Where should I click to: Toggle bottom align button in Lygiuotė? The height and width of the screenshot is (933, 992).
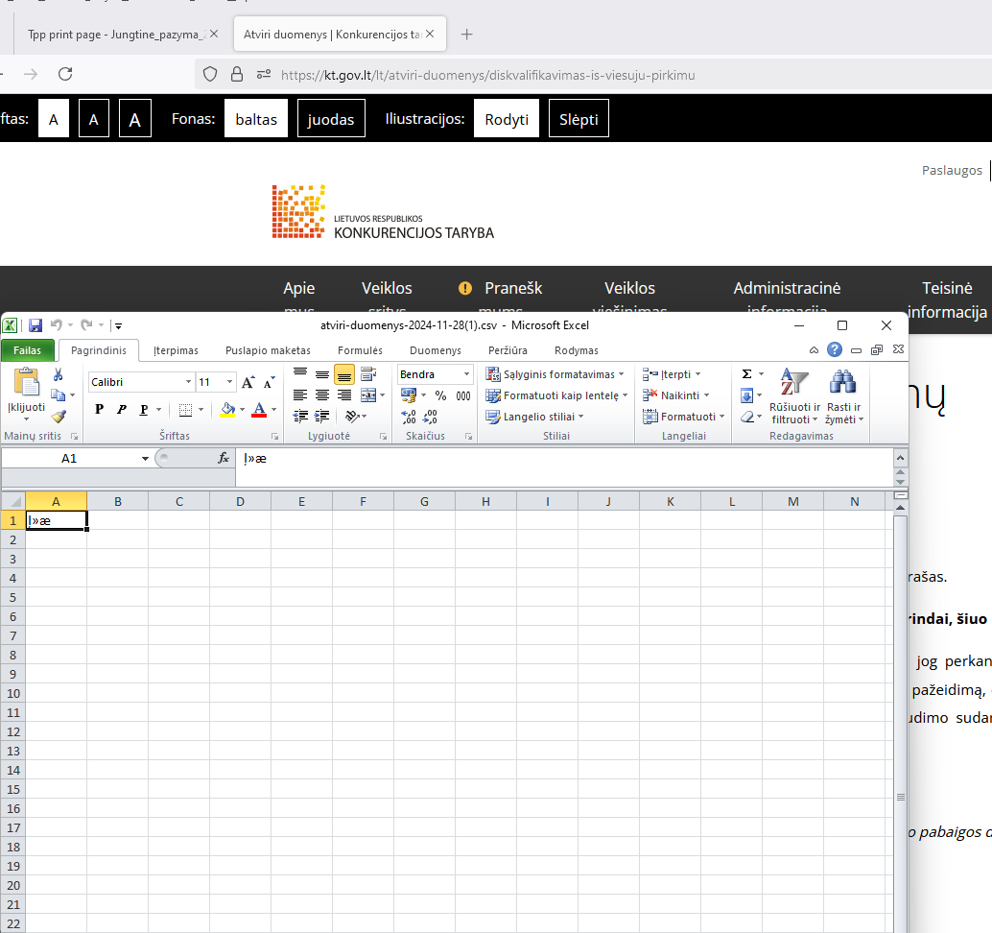click(344, 374)
